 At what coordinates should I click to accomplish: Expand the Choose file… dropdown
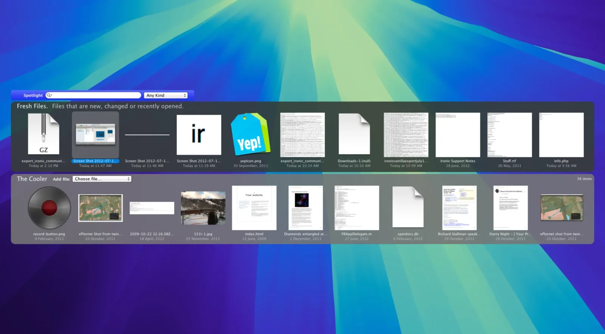click(x=102, y=179)
